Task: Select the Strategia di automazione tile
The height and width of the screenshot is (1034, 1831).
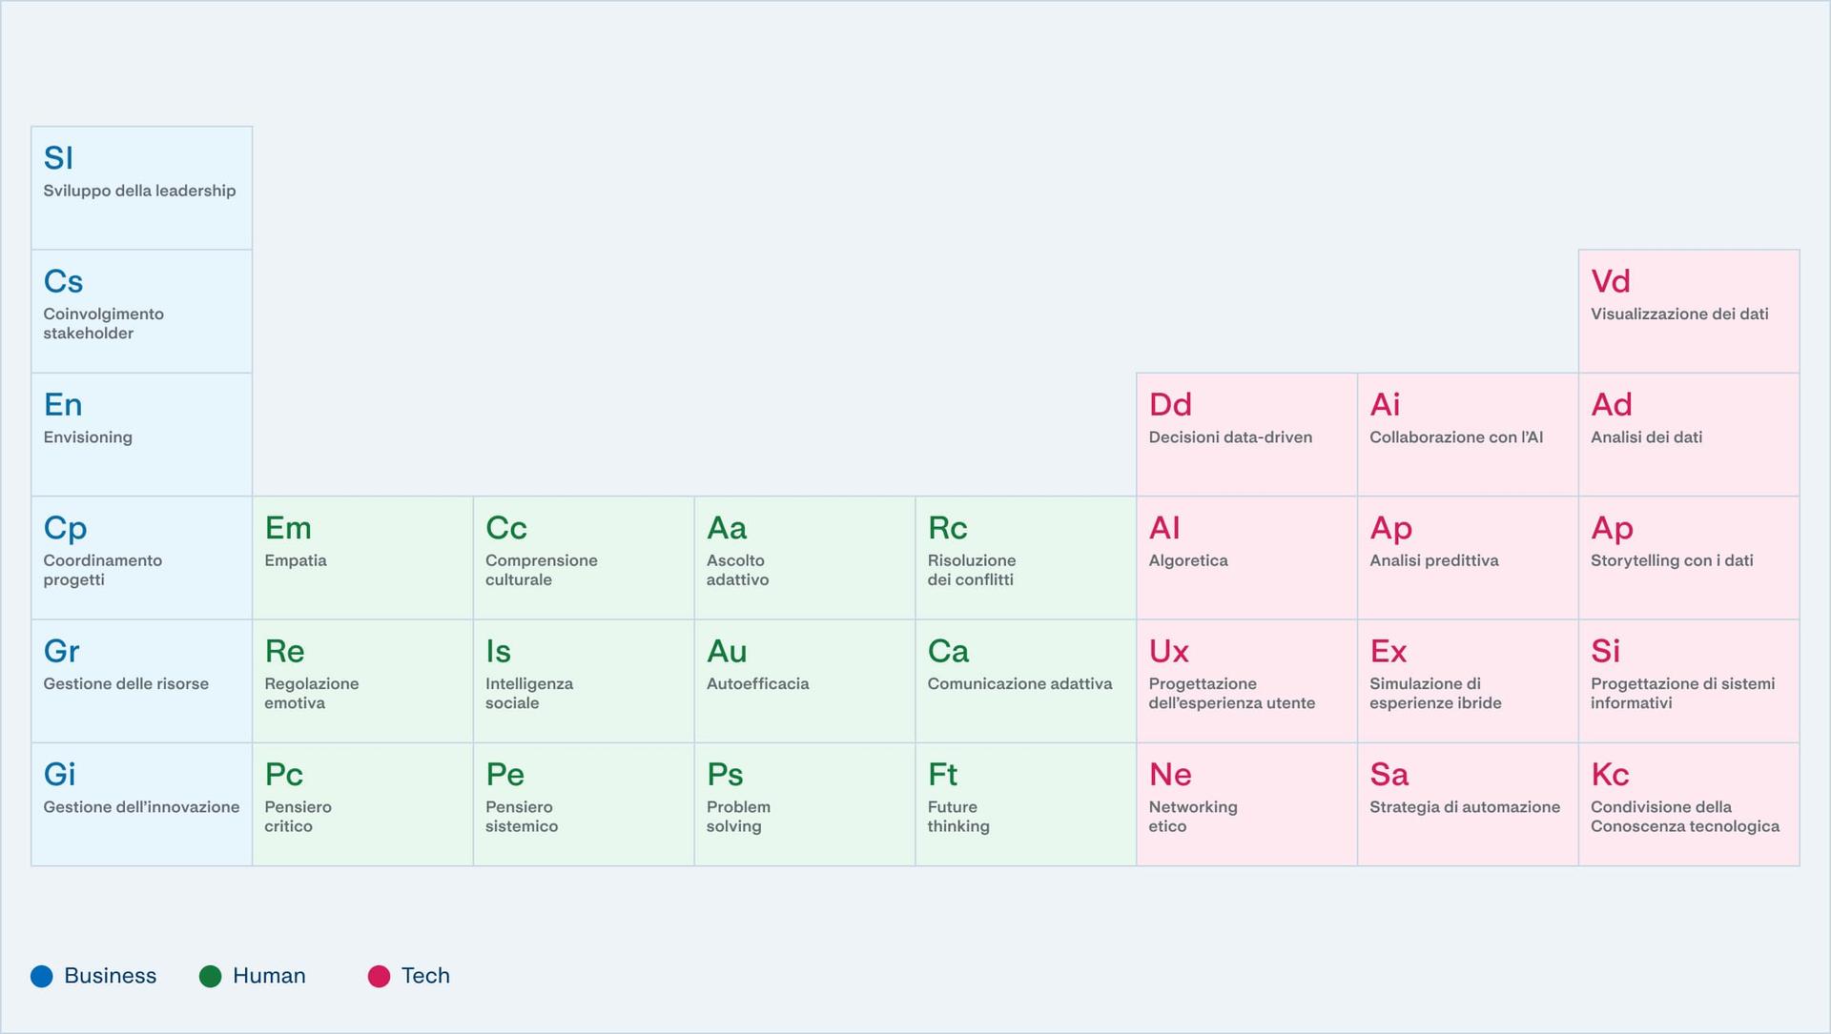Action: coord(1467,803)
